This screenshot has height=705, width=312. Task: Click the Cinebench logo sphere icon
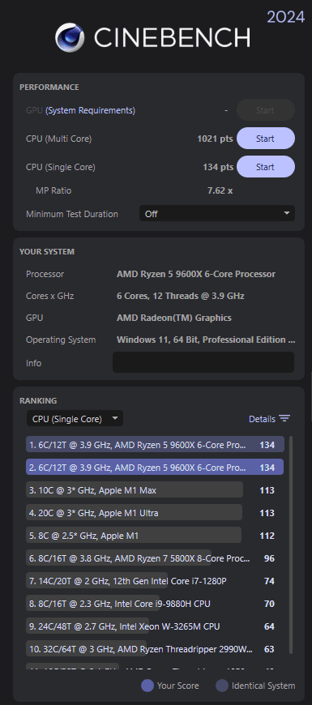[70, 37]
